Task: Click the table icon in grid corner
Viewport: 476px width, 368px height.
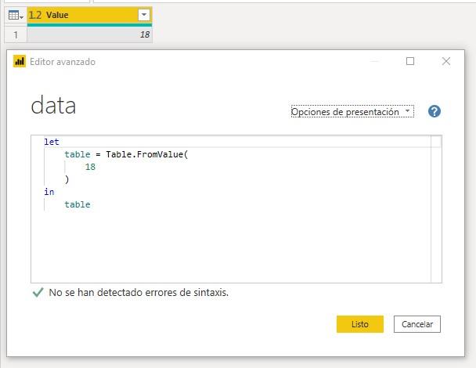Action: tap(14, 15)
